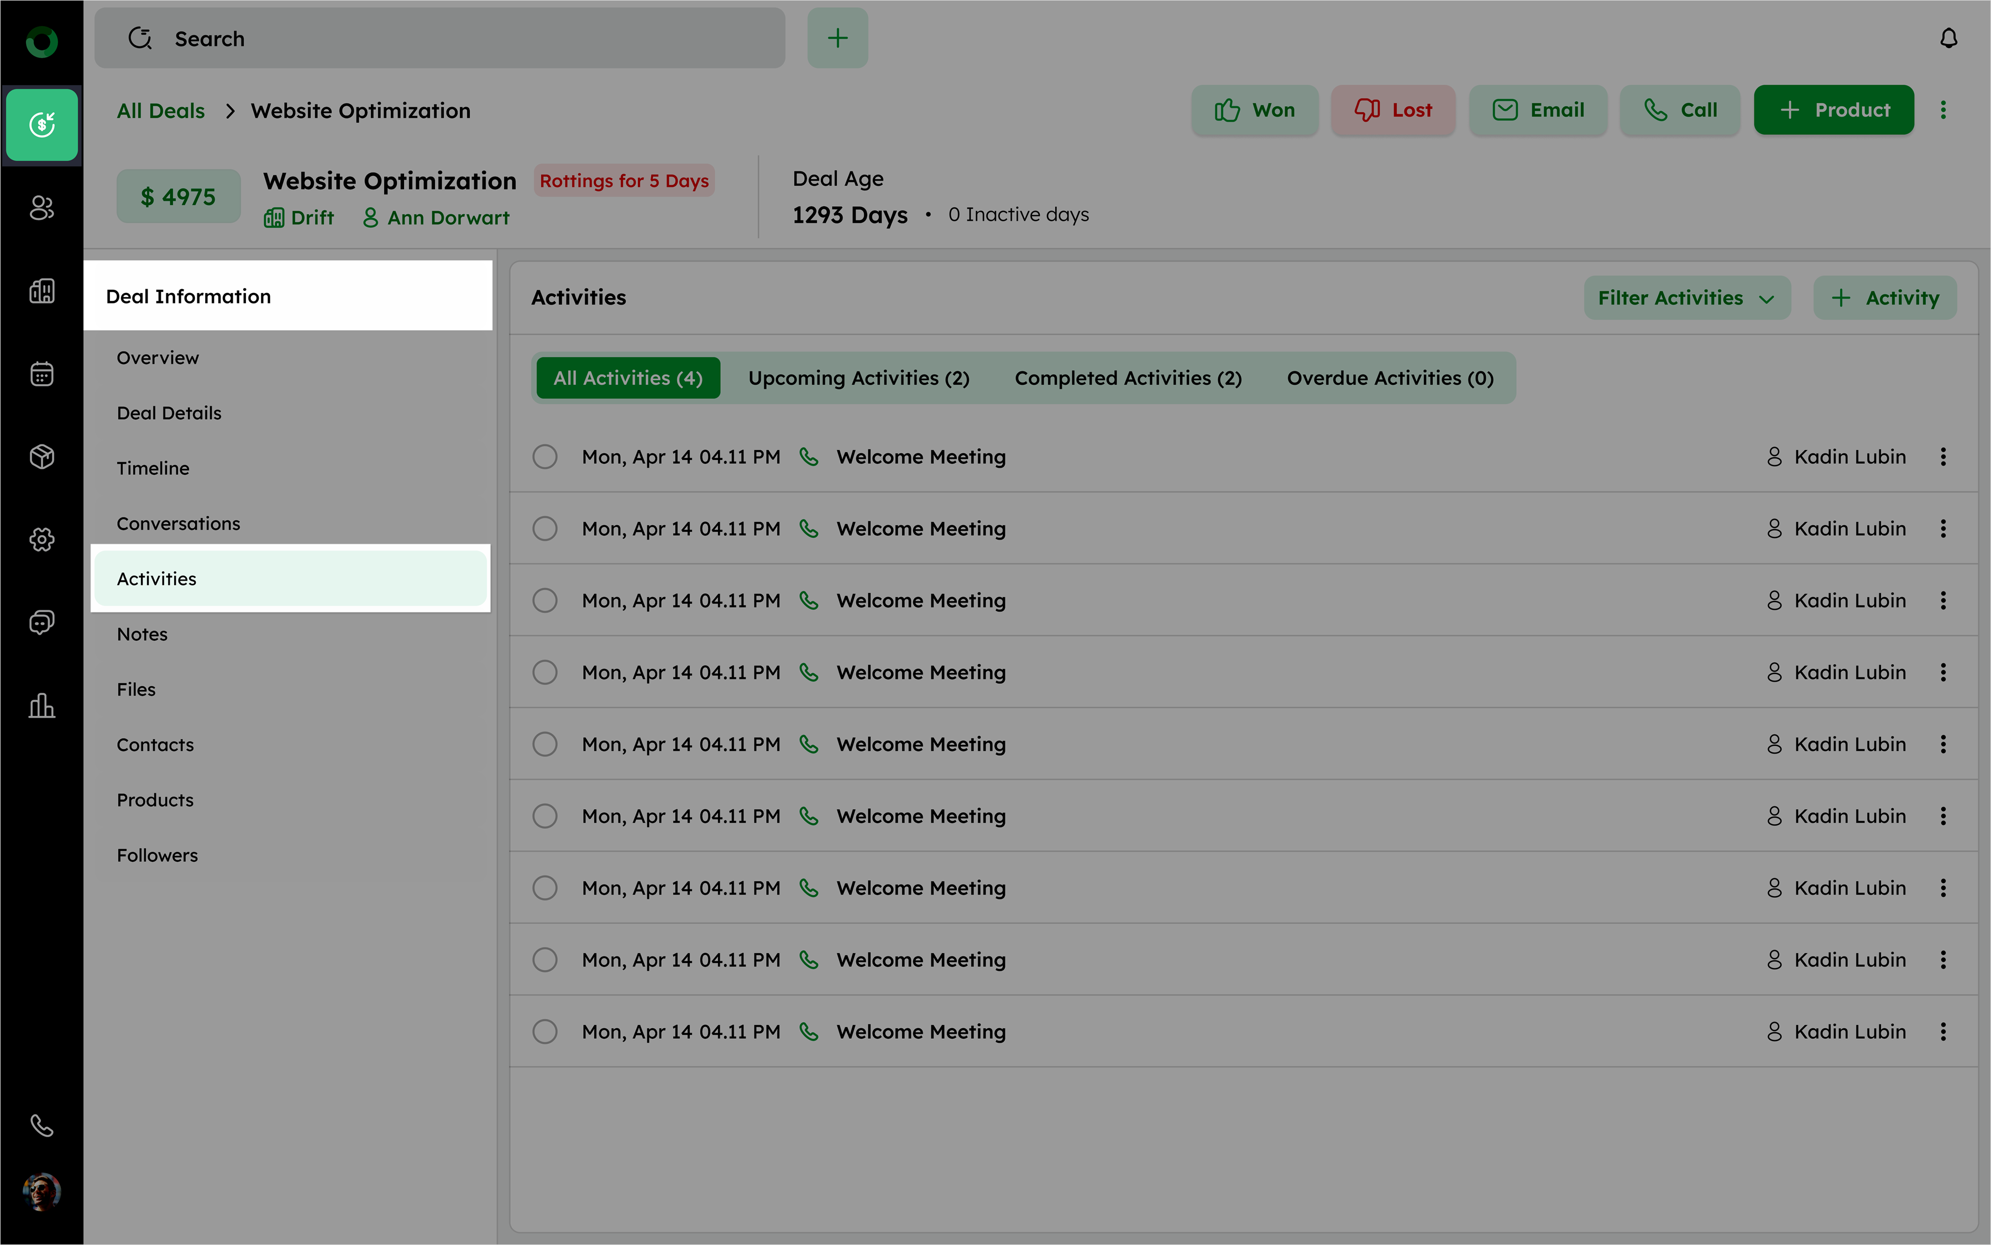Open the Contacts icon in sidebar
This screenshot has width=1991, height=1245.
coord(41,207)
